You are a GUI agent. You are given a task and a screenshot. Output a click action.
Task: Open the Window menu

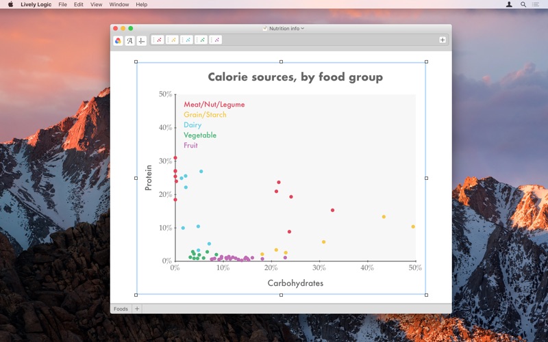(x=119, y=5)
